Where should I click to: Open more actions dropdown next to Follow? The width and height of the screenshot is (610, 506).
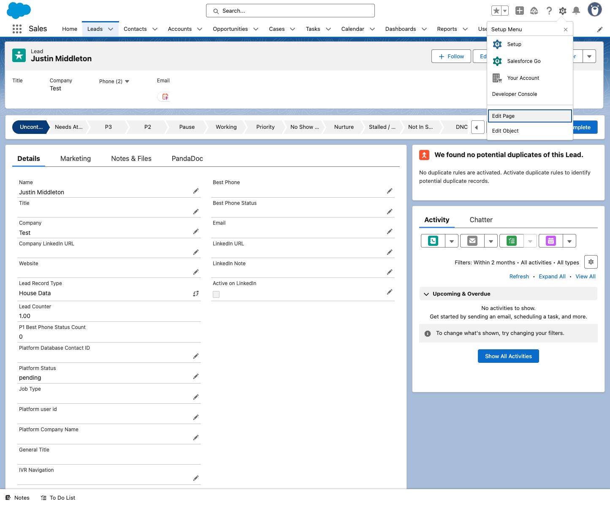589,56
